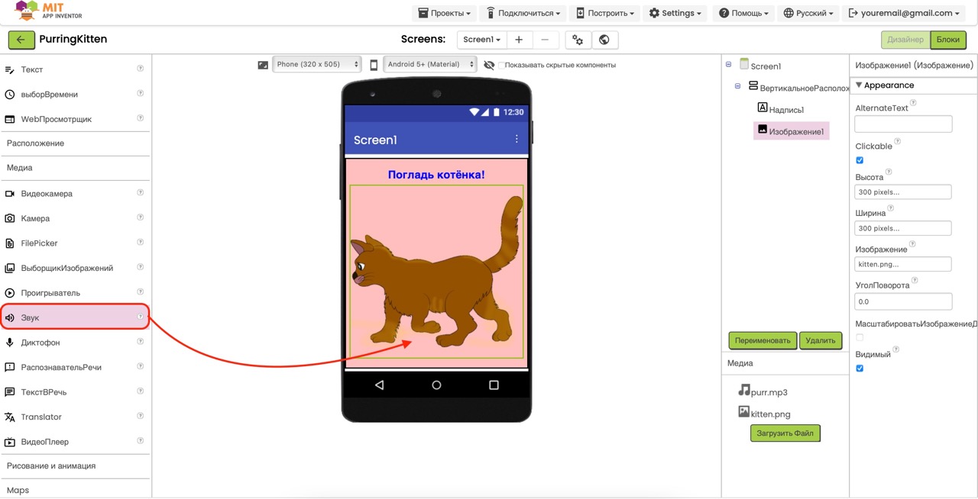This screenshot has width=978, height=499.
Task: Collapse the Appearance section
Action: [x=859, y=85]
